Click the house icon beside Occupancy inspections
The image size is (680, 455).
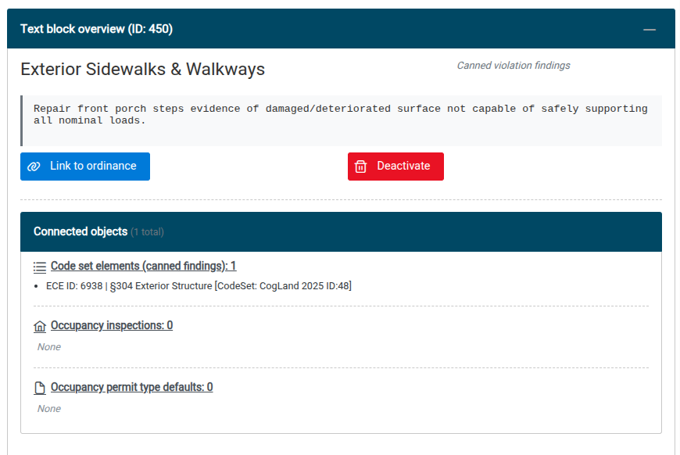click(40, 326)
